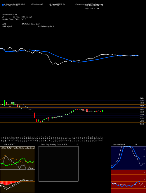The width and height of the screenshot is (146, 193).
Task: Click the '12 Day = 71.65' SMA label
Action: (11, 5)
